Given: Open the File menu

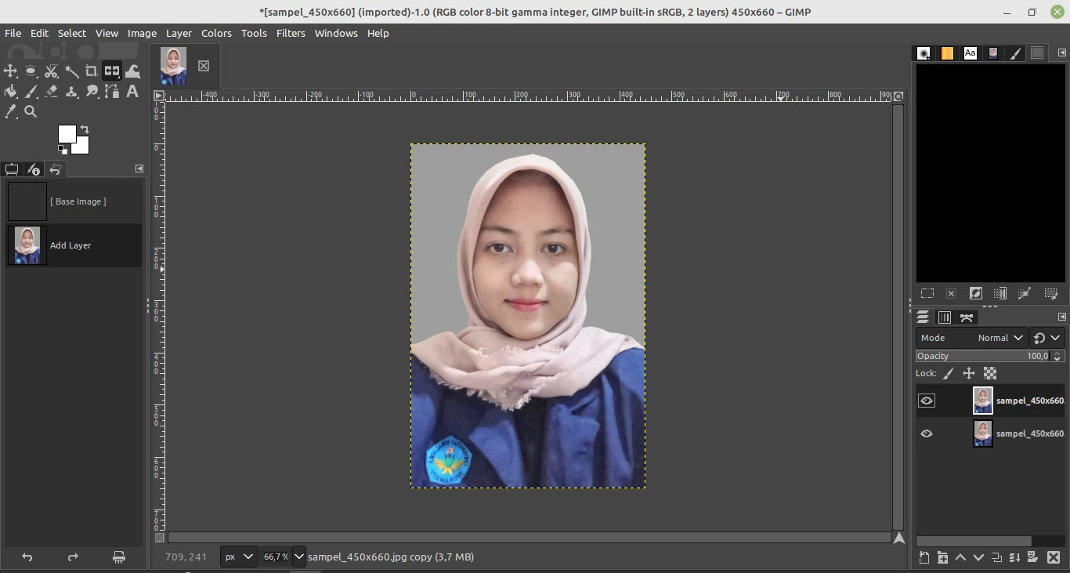Looking at the screenshot, I should point(13,33).
